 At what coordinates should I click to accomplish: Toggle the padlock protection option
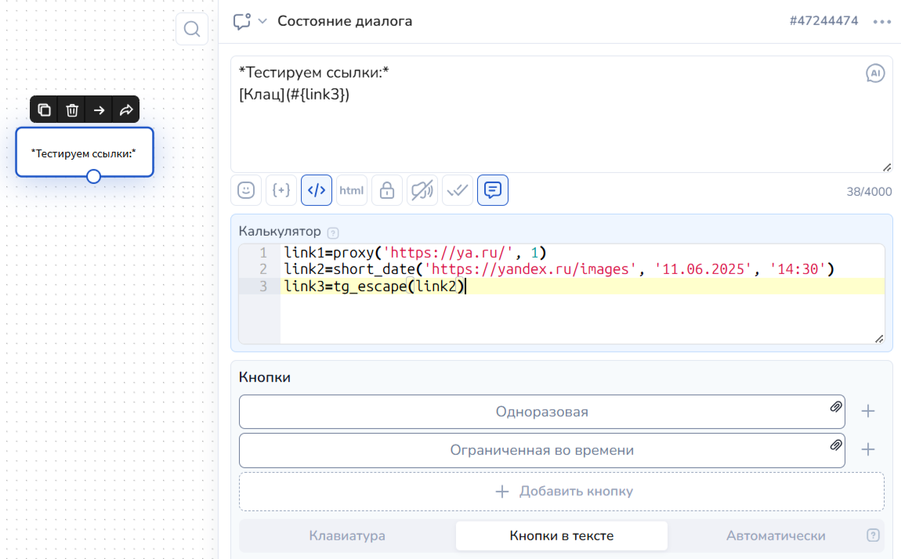387,190
